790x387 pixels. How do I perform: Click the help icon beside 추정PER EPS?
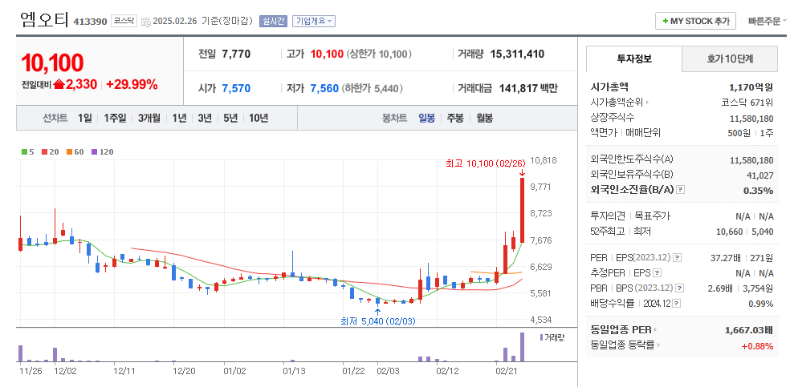(657, 273)
